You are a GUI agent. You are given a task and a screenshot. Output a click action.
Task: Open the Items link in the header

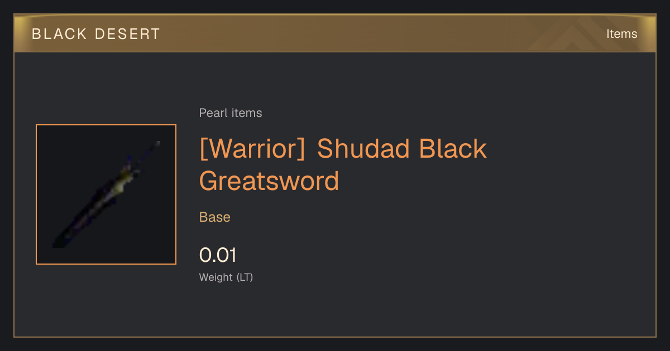pos(621,34)
